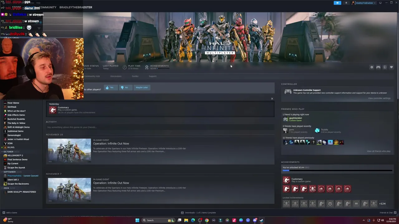Show game info icon
399x224 pixels.
click(x=385, y=67)
